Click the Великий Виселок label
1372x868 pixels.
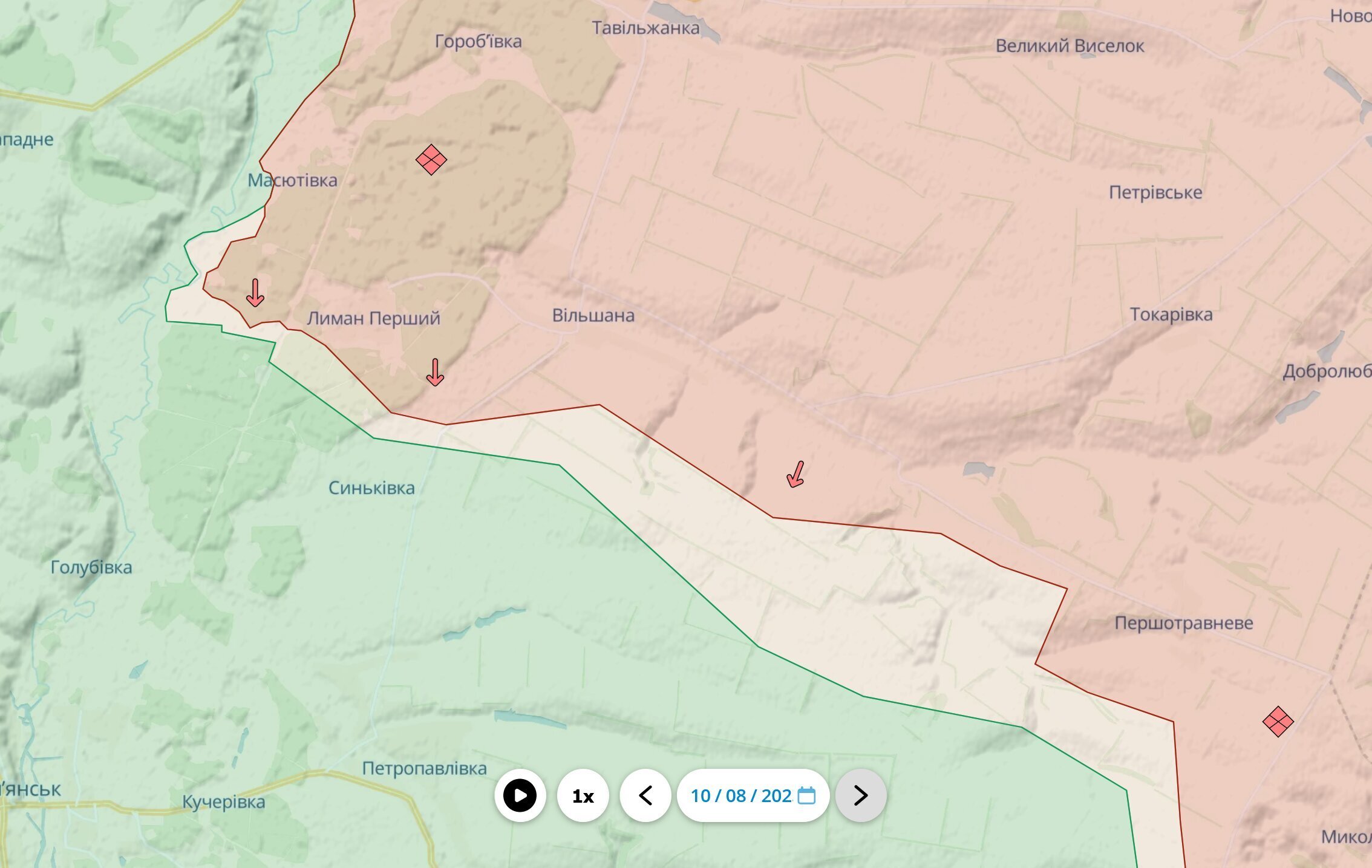(1070, 46)
